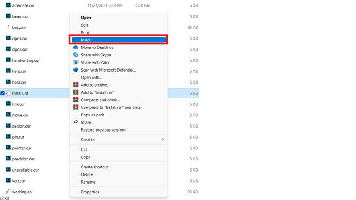Click the working.ani file icon

(8, 192)
